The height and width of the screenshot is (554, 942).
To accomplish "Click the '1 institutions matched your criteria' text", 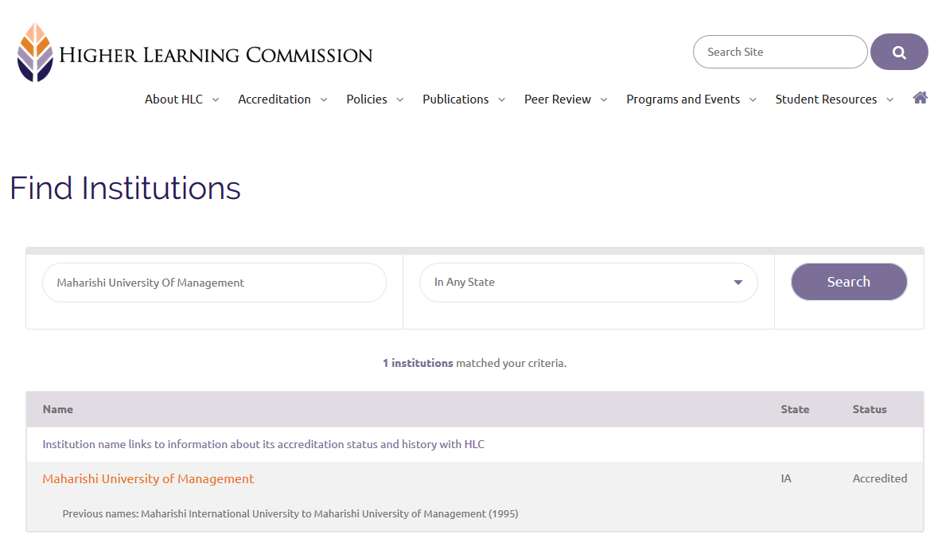I will coord(475,363).
